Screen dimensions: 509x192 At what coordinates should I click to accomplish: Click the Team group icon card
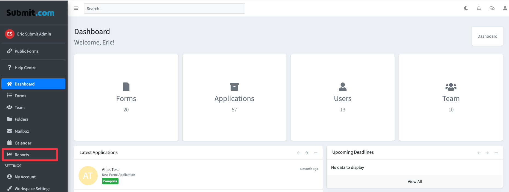[x=451, y=87]
